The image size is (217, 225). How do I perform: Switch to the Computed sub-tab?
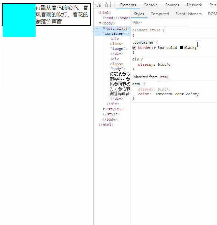pos(160,14)
